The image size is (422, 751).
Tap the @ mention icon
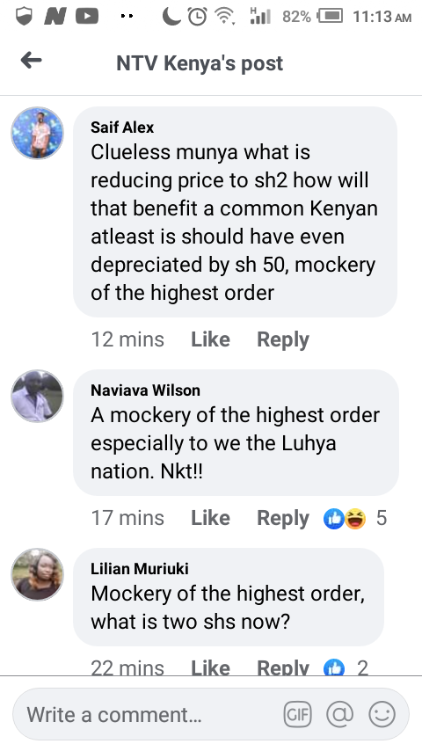tap(339, 714)
